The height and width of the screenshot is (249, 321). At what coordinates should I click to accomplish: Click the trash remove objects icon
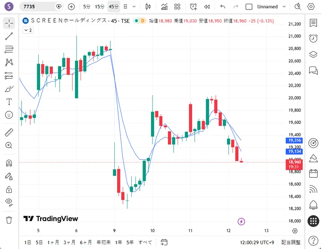point(9,220)
